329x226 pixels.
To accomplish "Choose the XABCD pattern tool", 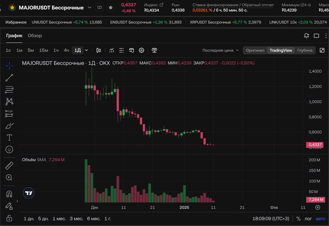I will pos(9,102).
